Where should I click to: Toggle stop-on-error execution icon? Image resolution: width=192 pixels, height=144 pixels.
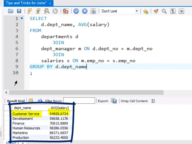point(65,11)
